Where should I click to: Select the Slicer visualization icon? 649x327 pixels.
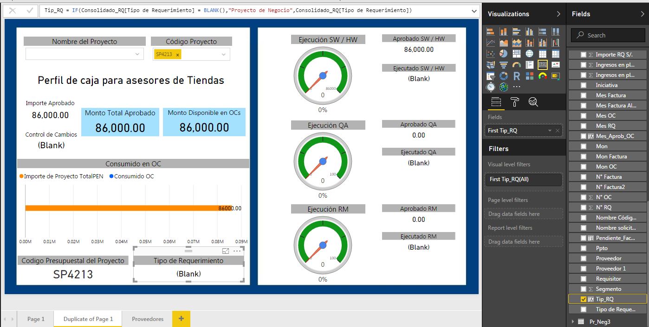coord(491,76)
